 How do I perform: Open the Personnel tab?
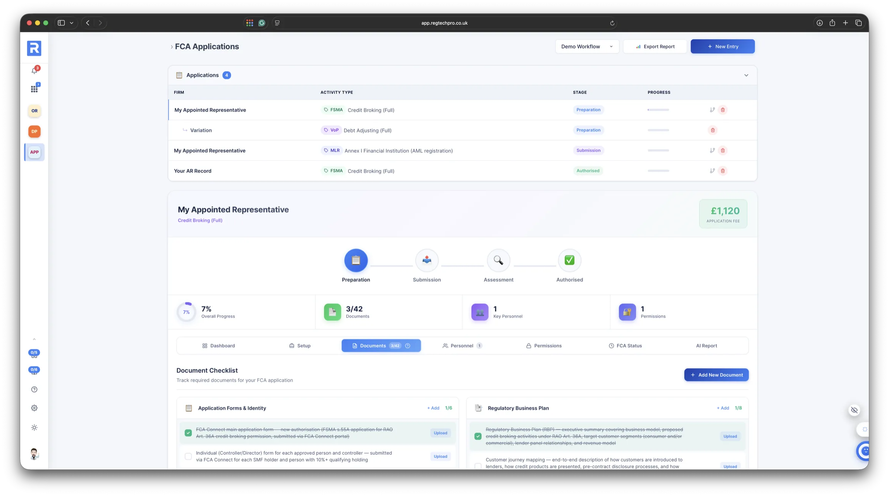click(462, 346)
